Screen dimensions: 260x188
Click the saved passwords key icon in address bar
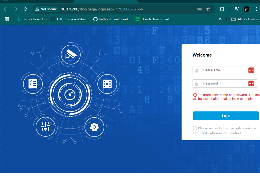(199, 9)
